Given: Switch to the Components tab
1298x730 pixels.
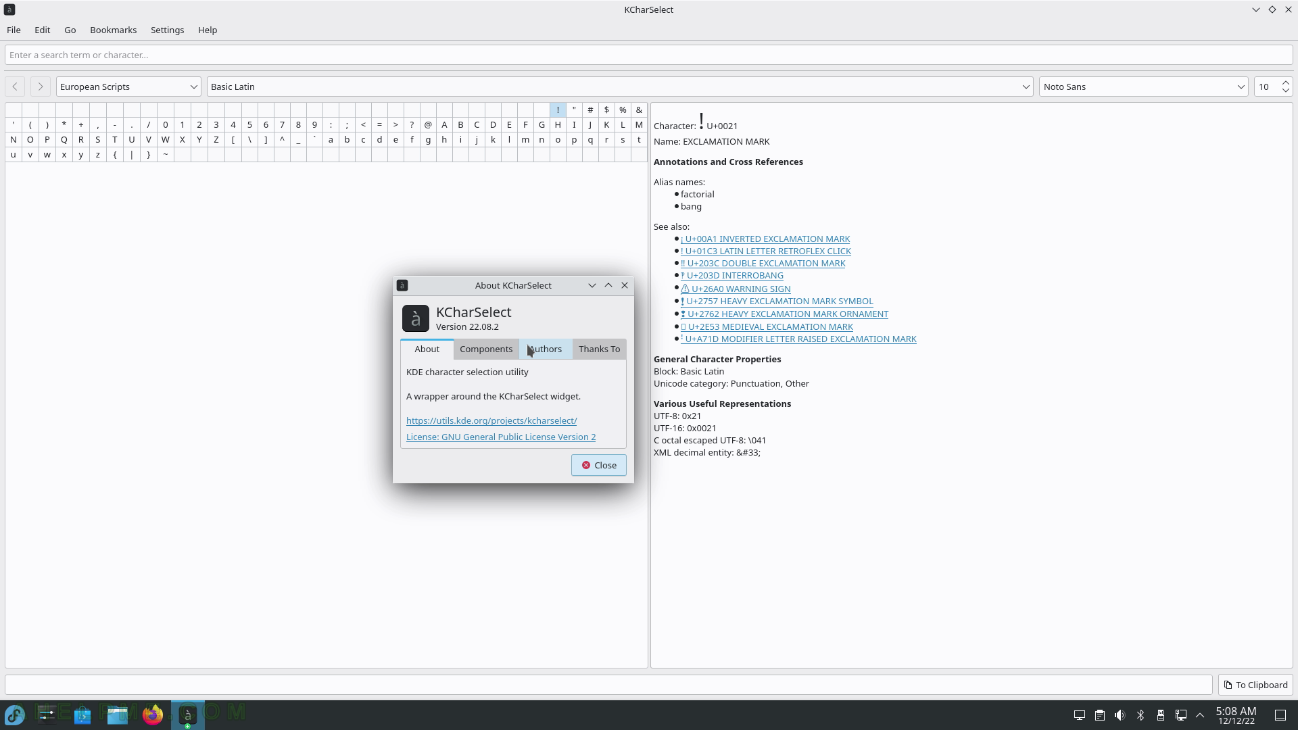Looking at the screenshot, I should (486, 349).
